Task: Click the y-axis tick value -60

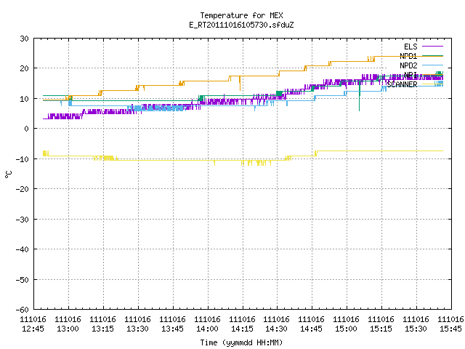Action: 23,310
